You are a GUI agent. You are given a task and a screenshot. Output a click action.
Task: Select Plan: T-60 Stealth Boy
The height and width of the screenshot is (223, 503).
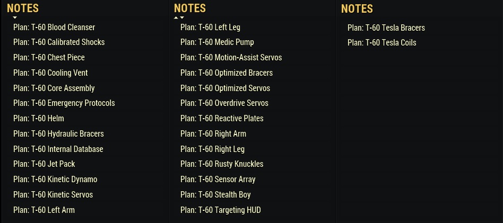click(x=215, y=194)
